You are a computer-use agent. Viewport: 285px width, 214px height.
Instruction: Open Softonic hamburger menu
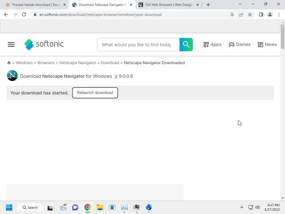(x=11, y=45)
